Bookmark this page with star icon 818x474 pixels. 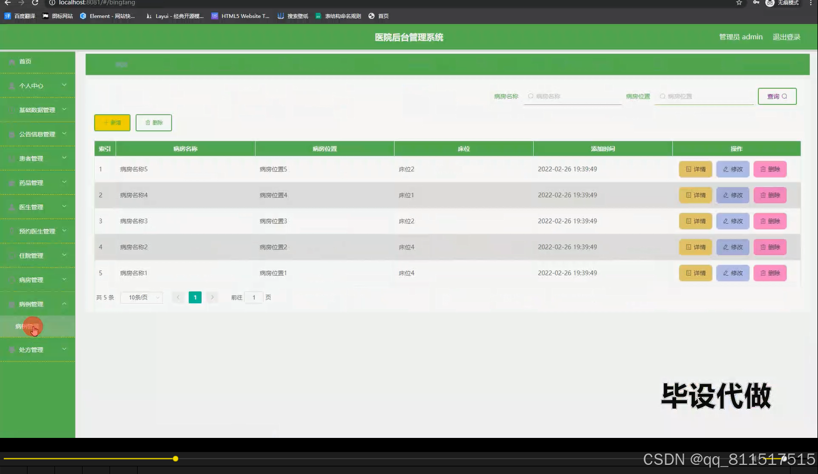pyautogui.click(x=739, y=3)
